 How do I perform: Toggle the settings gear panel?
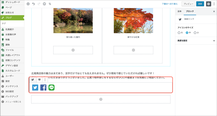click(208, 4)
